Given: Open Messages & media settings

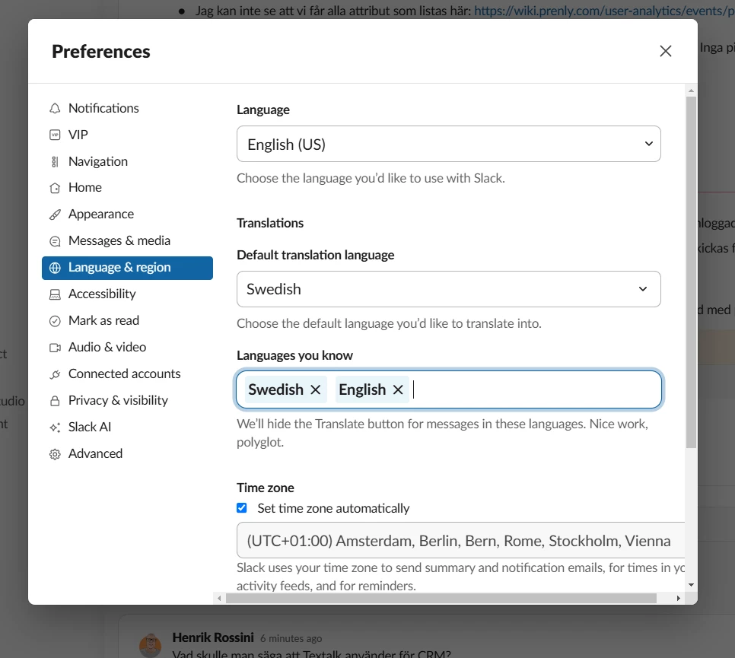Looking at the screenshot, I should point(127,241).
